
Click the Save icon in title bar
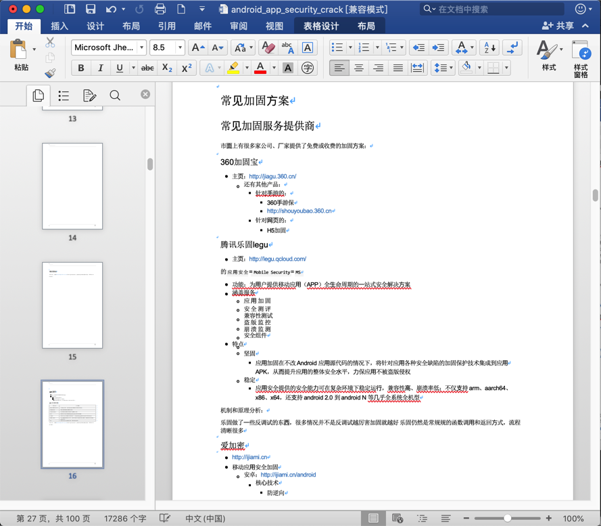91,9
